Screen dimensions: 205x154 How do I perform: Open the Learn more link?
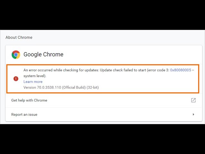pos(33,82)
